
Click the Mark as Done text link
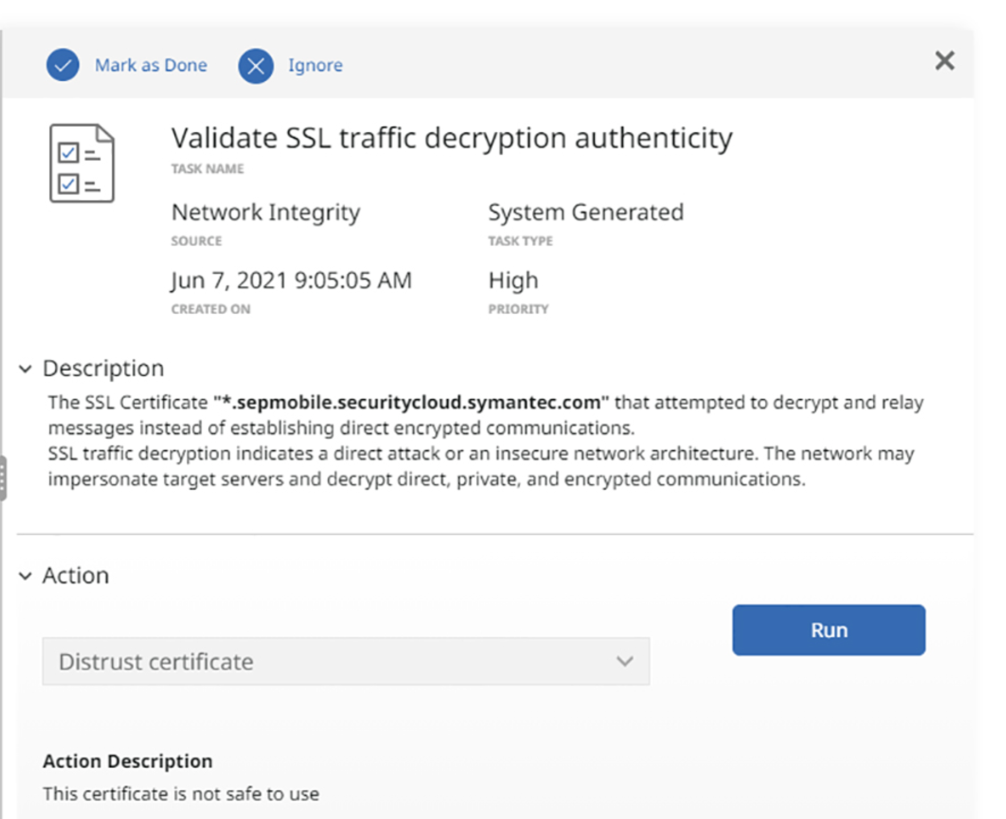[x=151, y=65]
